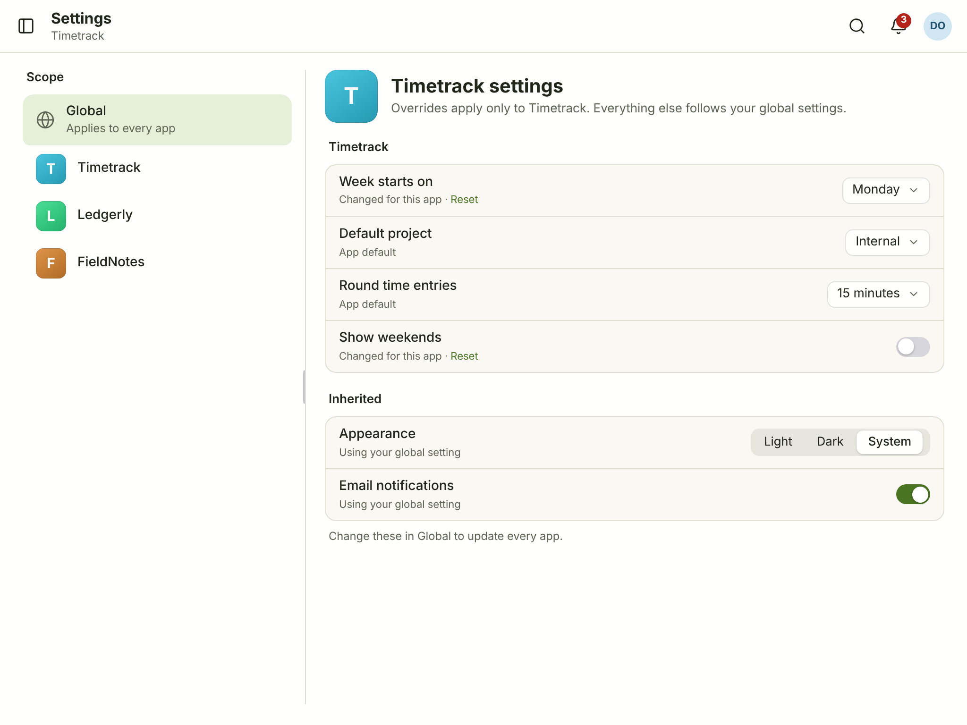Open Round time entries dropdown
This screenshot has width=967, height=725.
tap(878, 294)
